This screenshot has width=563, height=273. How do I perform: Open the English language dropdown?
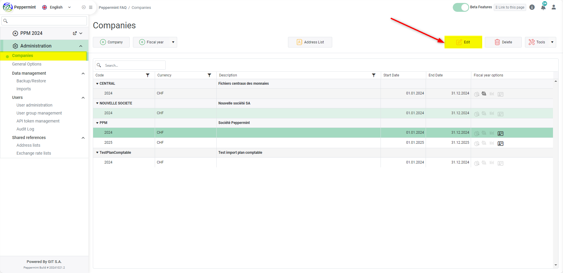[x=57, y=7]
